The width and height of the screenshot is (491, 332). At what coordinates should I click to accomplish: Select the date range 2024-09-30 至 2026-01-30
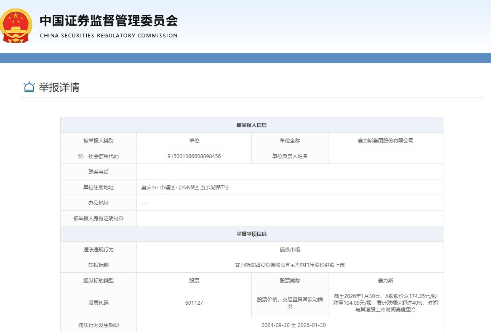tap(294, 325)
